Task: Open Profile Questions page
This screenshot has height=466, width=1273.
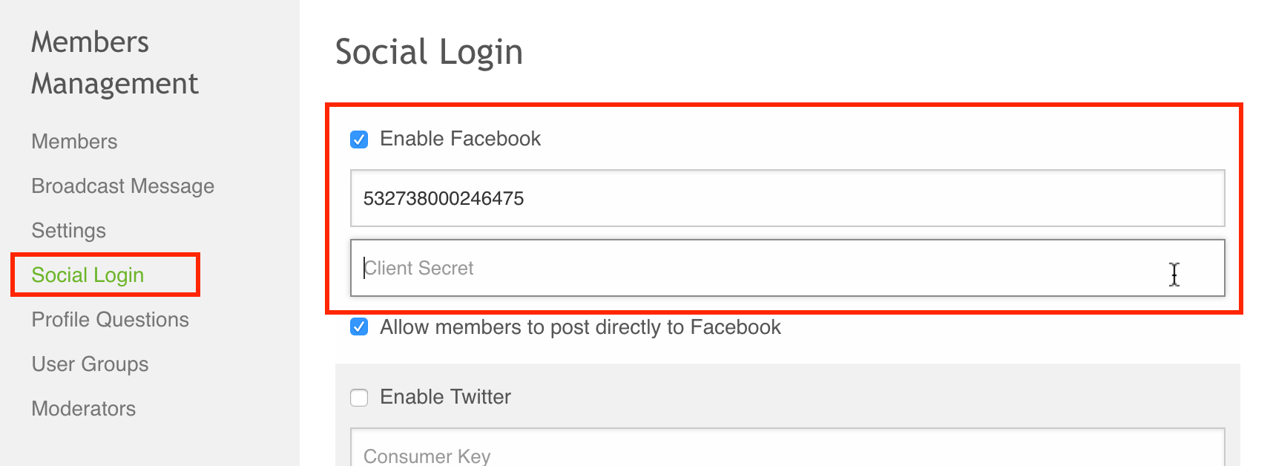Action: pyautogui.click(x=110, y=320)
